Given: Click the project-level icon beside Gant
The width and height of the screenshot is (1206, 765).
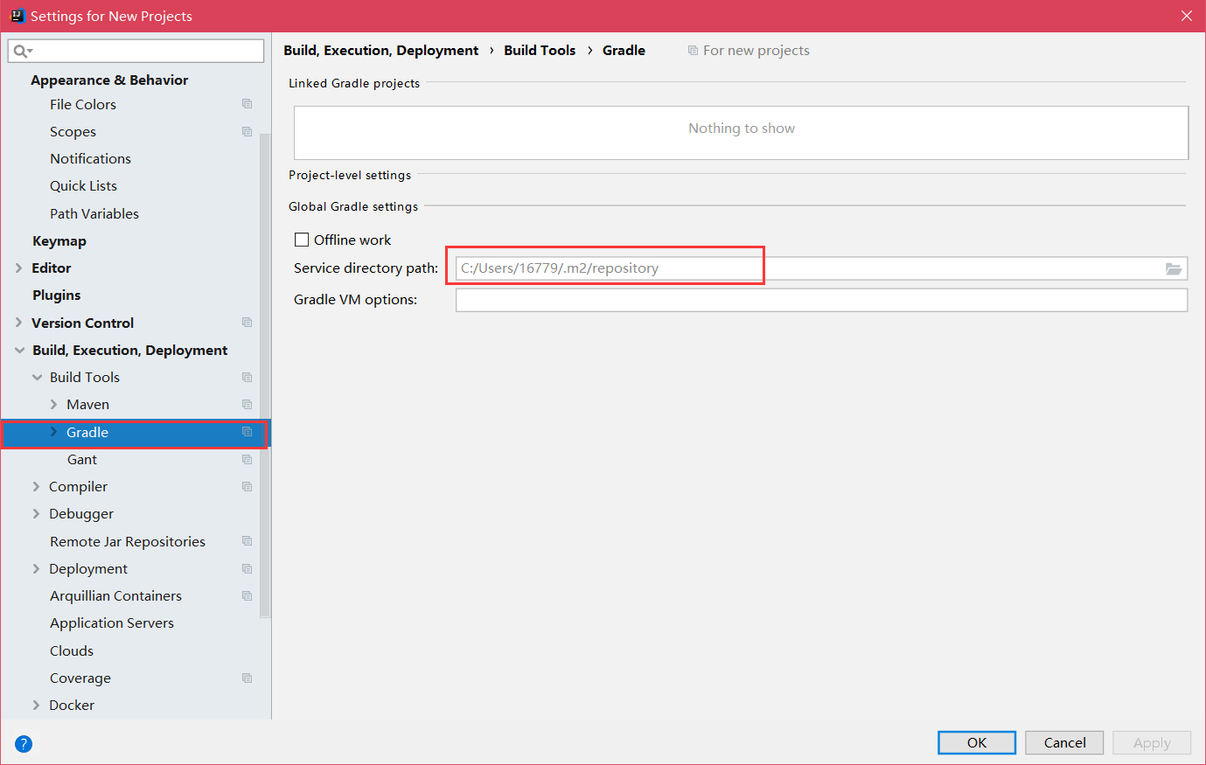Looking at the screenshot, I should (247, 459).
